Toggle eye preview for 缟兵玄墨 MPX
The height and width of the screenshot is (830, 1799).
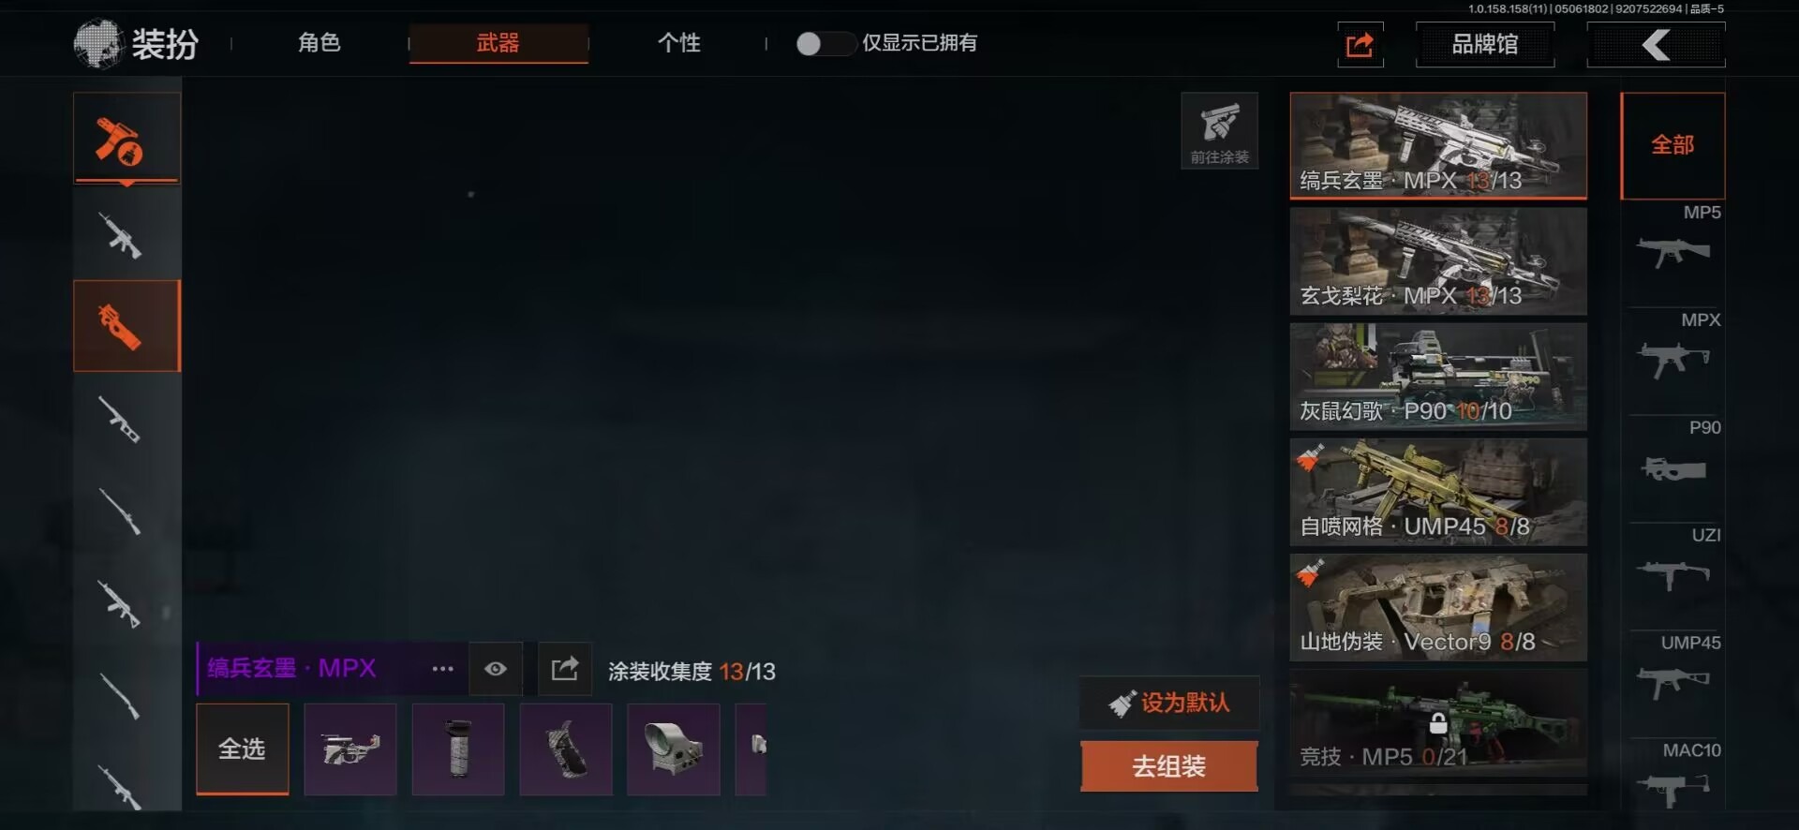point(496,669)
